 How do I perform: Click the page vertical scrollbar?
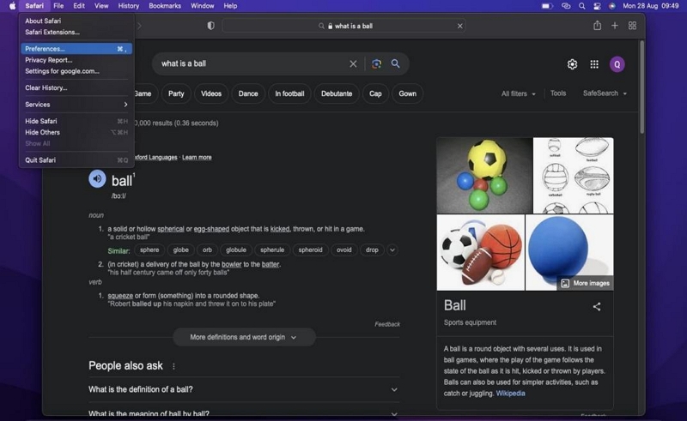click(641, 87)
